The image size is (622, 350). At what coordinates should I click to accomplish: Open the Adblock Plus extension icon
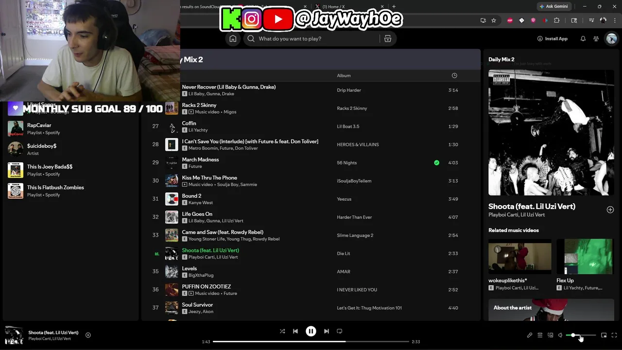point(510,20)
